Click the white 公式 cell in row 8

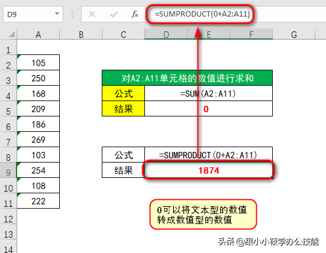[123, 155]
